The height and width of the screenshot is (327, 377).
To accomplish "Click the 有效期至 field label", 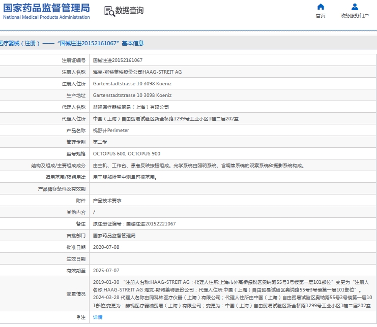I will (76, 271).
